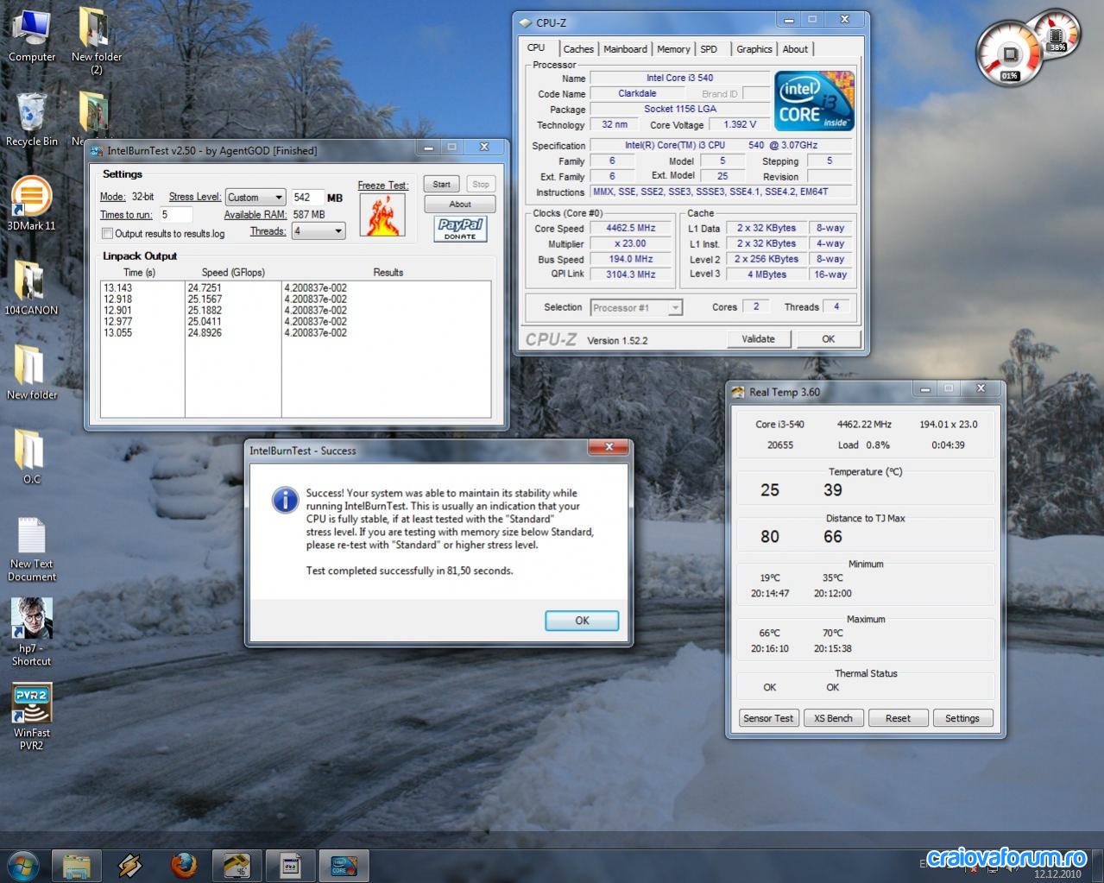This screenshot has height=883, width=1104.
Task: Switch to the CPU tab in CPU-Z
Action: coord(536,48)
